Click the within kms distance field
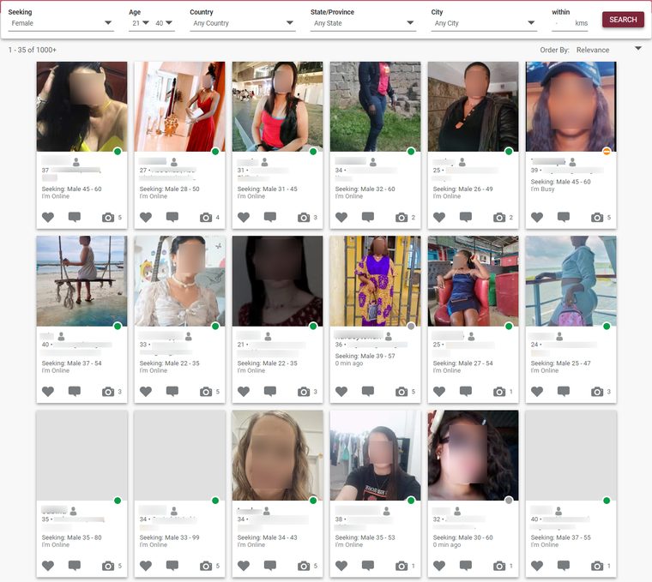 pos(570,23)
